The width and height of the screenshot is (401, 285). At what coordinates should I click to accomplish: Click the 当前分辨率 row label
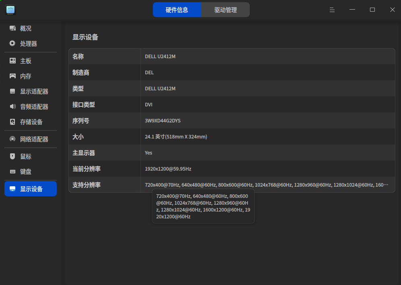point(87,169)
